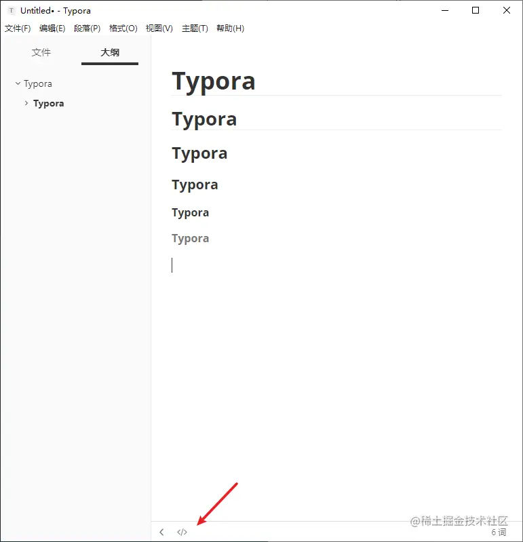The width and height of the screenshot is (523, 542).
Task: Close the Typora window
Action: (507, 10)
